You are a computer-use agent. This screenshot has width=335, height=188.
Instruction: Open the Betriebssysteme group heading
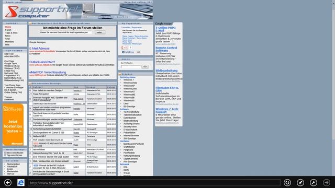coord(128,77)
